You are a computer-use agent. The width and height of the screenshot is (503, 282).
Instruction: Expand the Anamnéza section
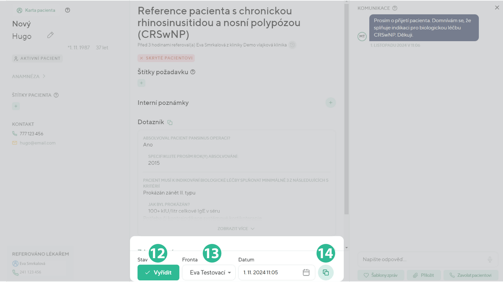[x=29, y=77]
